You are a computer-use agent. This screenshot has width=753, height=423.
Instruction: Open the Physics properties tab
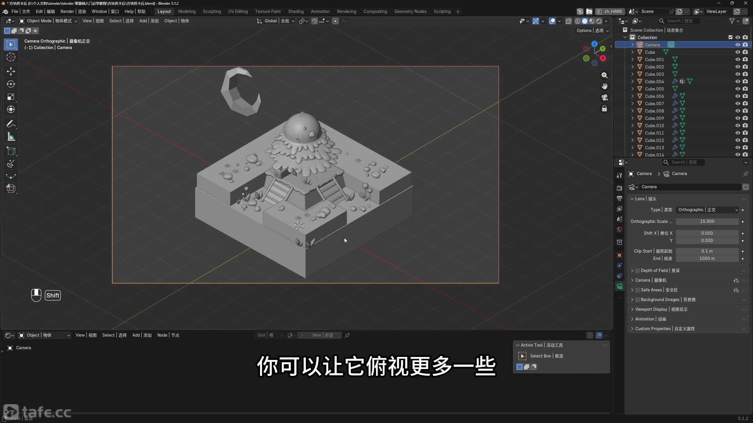tap(619, 266)
